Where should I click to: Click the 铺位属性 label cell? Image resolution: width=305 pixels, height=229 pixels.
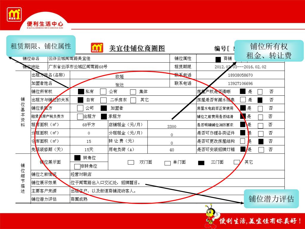click(183, 58)
